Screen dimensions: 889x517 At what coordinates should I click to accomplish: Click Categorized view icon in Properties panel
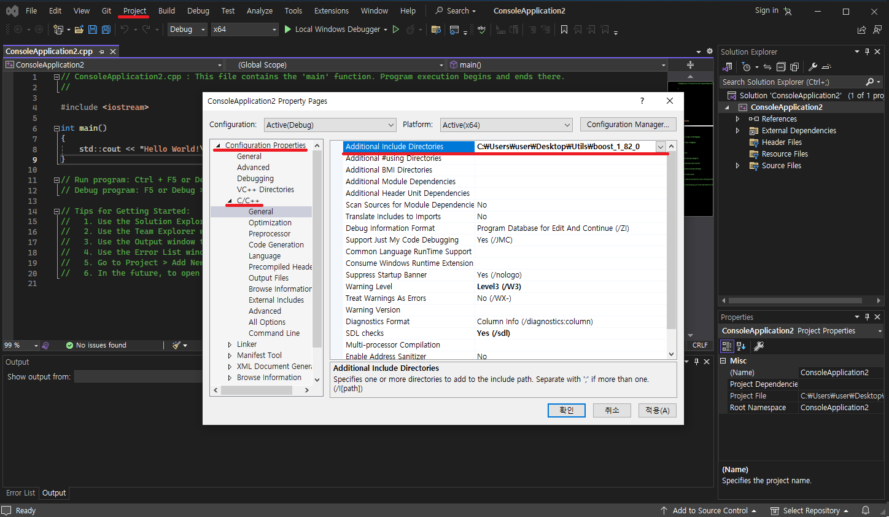click(727, 346)
